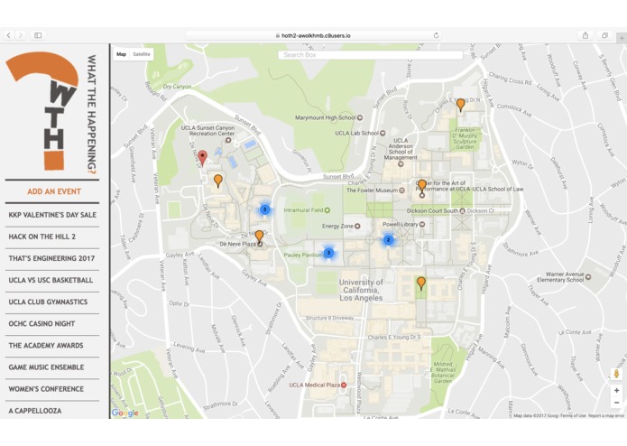The image size is (627, 446).
Task: Select UCLA VS USC BASKETBALL event
Action: (52, 280)
